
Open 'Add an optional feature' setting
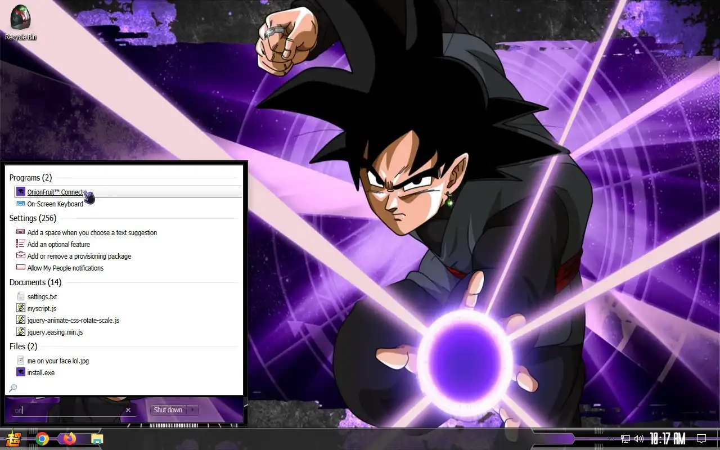[x=58, y=244]
